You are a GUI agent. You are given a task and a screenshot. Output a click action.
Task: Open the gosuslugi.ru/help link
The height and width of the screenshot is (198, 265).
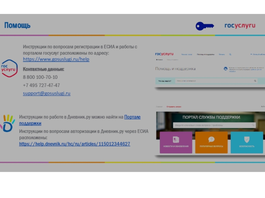pyautogui.click(x=56, y=59)
